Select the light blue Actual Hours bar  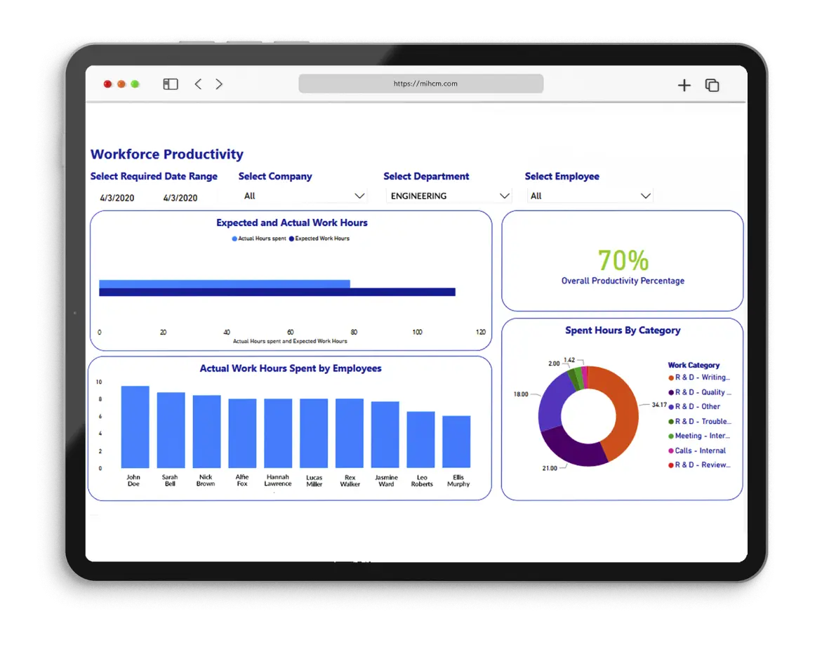coord(225,284)
